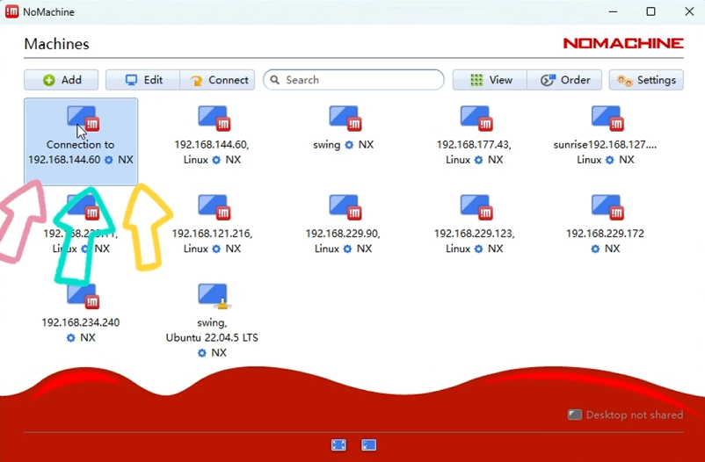Image resolution: width=705 pixels, height=462 pixels.
Task: Click the Add machine button
Action: [62, 80]
